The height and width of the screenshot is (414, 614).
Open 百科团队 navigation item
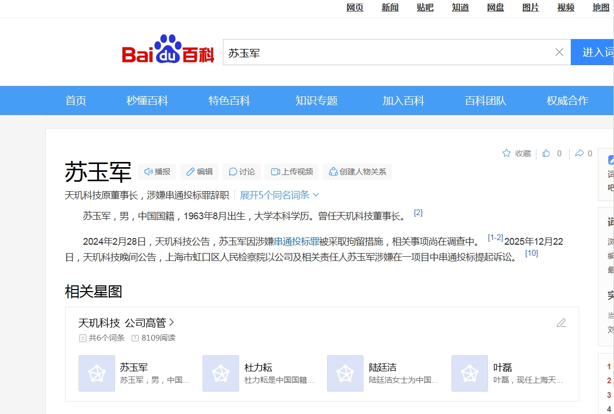click(x=485, y=101)
